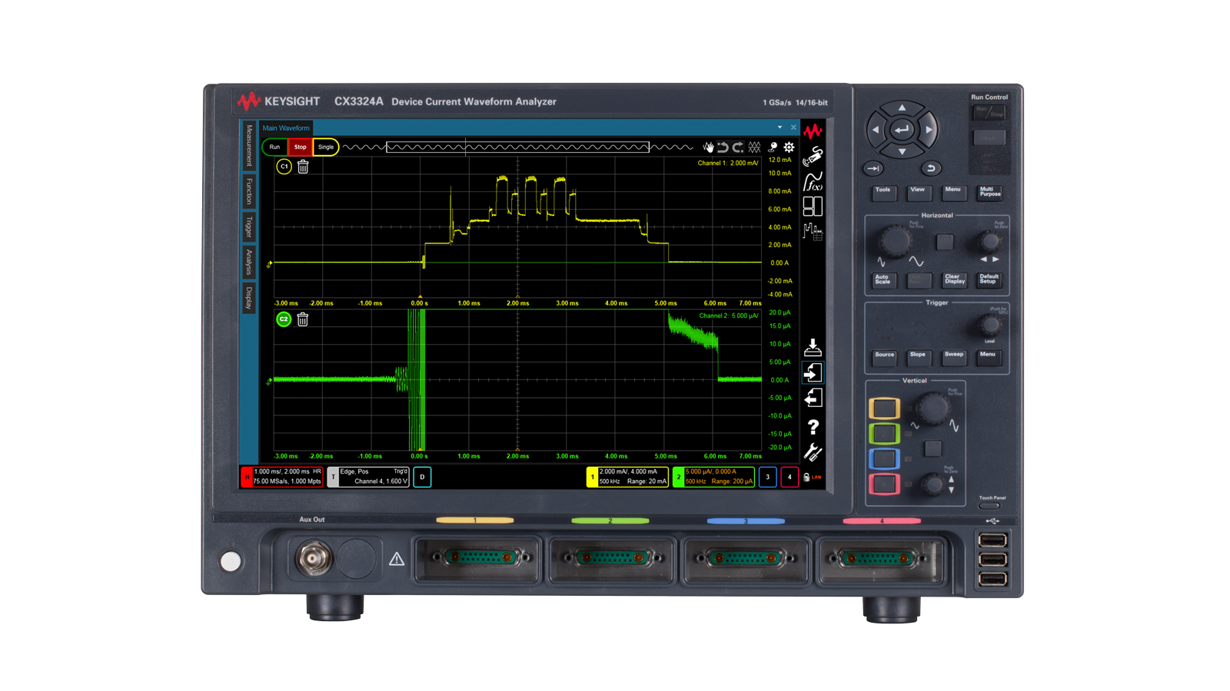Open the wrench and screwdriver utilities icon
Screen dimensions: 1230x691
(x=813, y=452)
